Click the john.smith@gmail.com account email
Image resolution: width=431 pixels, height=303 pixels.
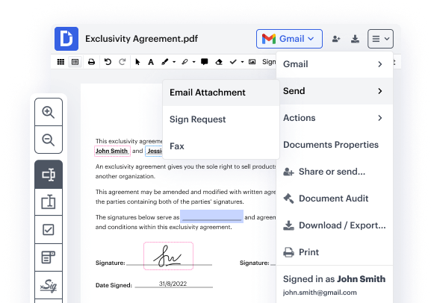[x=320, y=293]
